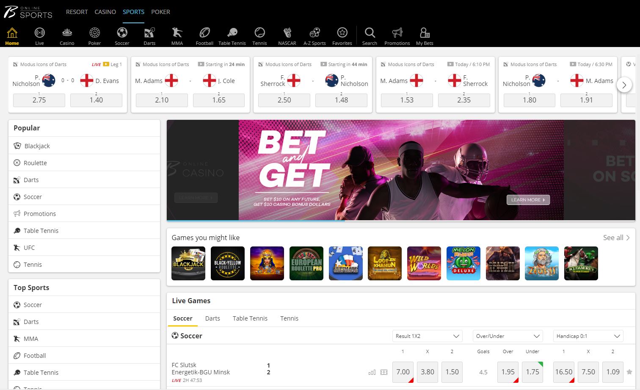Bet on J. Cole at 1.65 odds

tap(219, 100)
